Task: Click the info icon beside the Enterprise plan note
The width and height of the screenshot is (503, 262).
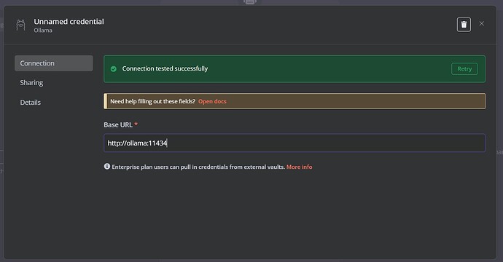Action: tap(107, 167)
